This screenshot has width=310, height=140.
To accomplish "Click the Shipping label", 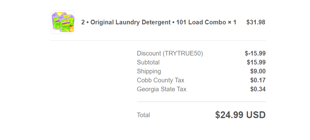I will pos(149,71).
